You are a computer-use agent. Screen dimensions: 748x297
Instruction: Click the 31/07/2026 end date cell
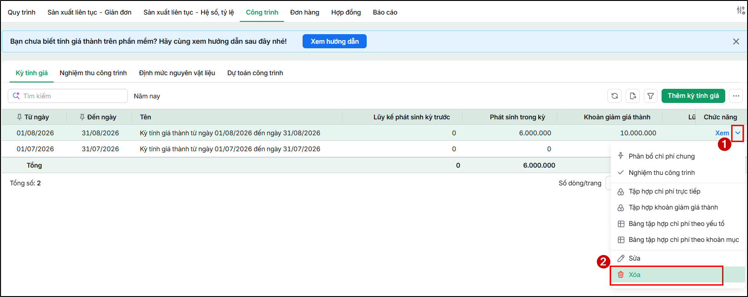[x=100, y=149]
